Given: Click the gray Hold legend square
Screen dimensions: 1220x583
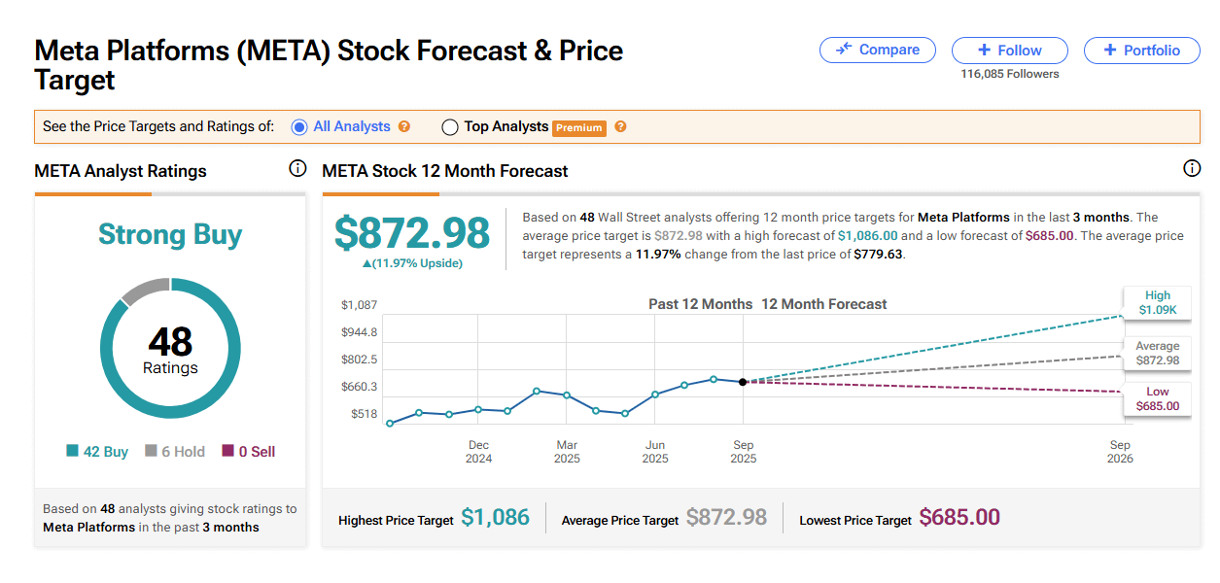Looking at the screenshot, I should (151, 451).
